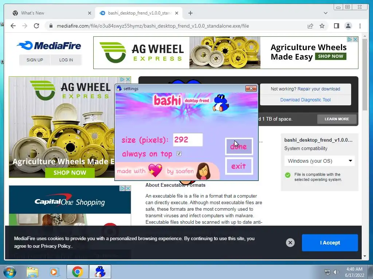373x279 pixels.
Task: Click AdChoices icon on top banner ad
Action: 349,39
